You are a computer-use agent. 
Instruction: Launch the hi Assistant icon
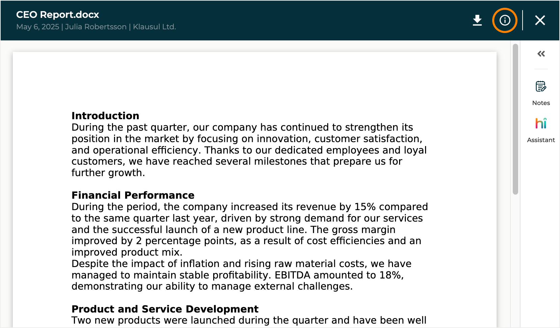point(541,123)
